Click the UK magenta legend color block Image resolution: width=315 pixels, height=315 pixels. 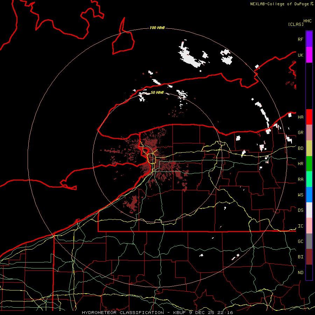(x=309, y=55)
